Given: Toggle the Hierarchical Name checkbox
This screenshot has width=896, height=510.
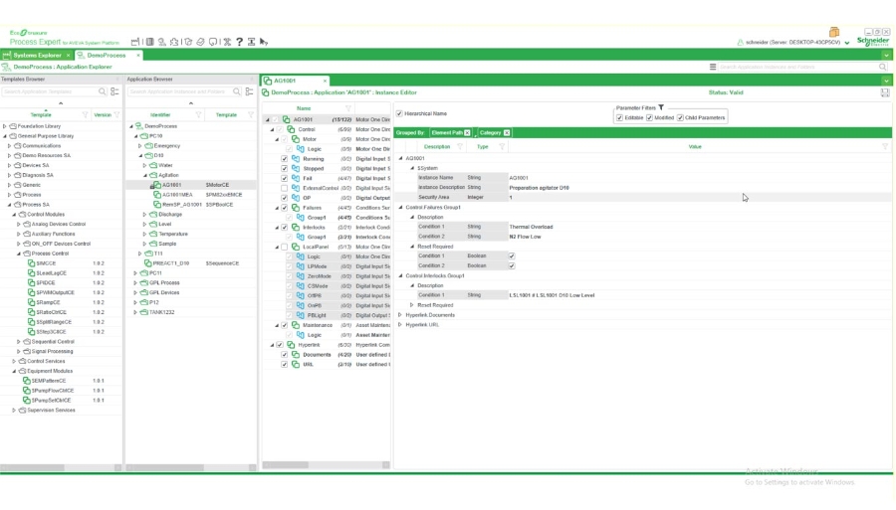Looking at the screenshot, I should coord(400,113).
